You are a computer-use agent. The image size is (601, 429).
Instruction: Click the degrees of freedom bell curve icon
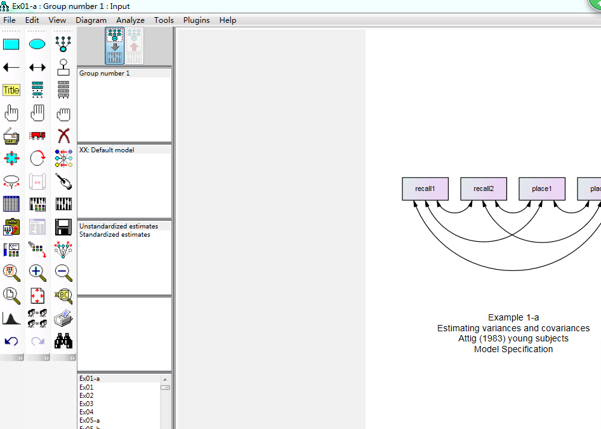(11, 319)
